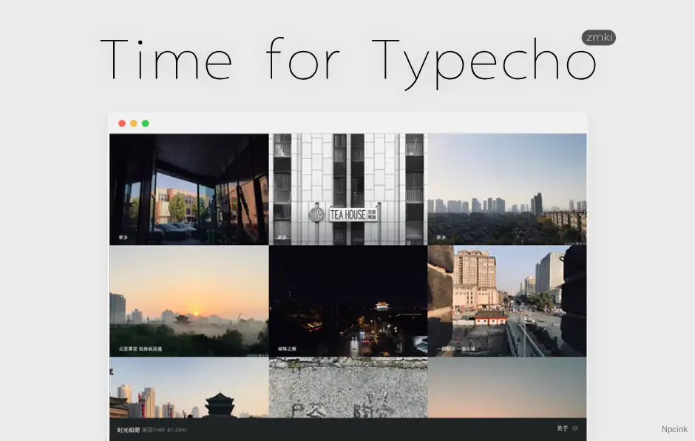Open the glass building reflection photo
Viewport: 695px width, 441px height.
tap(189, 189)
